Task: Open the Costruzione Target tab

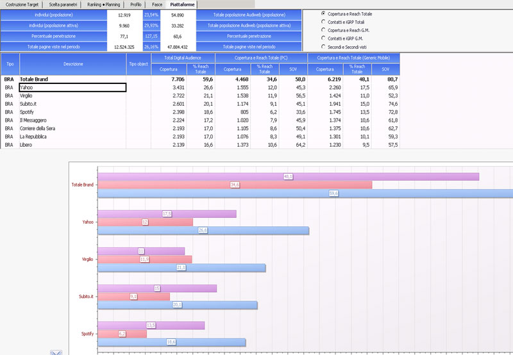Action: (21, 4)
